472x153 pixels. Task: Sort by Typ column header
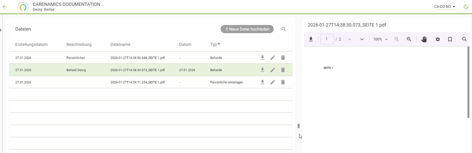pos(214,44)
